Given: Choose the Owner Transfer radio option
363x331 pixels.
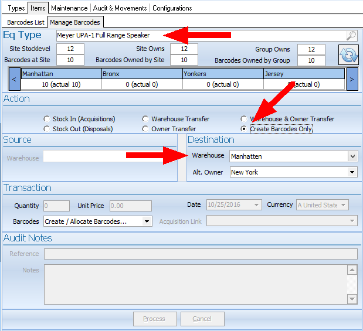Looking at the screenshot, I should (x=146, y=129).
